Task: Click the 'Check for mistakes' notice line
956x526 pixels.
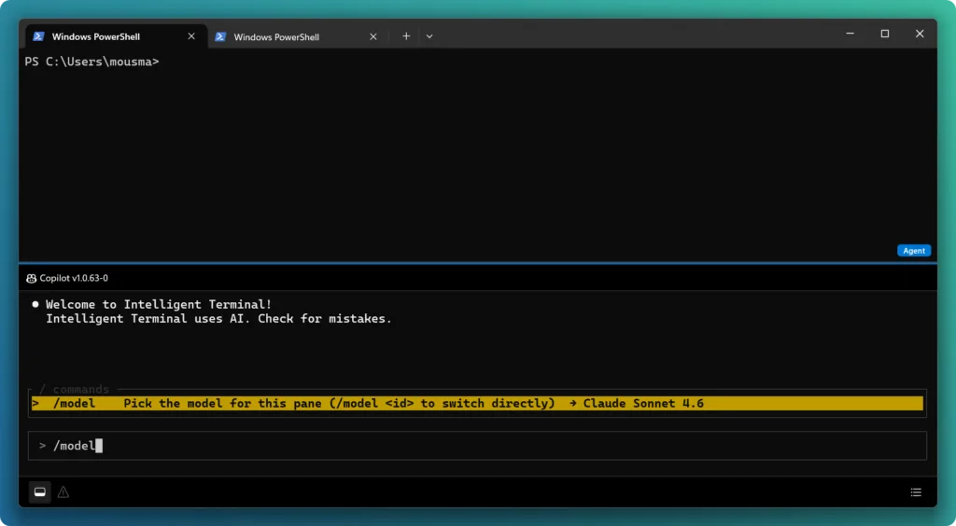Action: pyautogui.click(x=218, y=319)
